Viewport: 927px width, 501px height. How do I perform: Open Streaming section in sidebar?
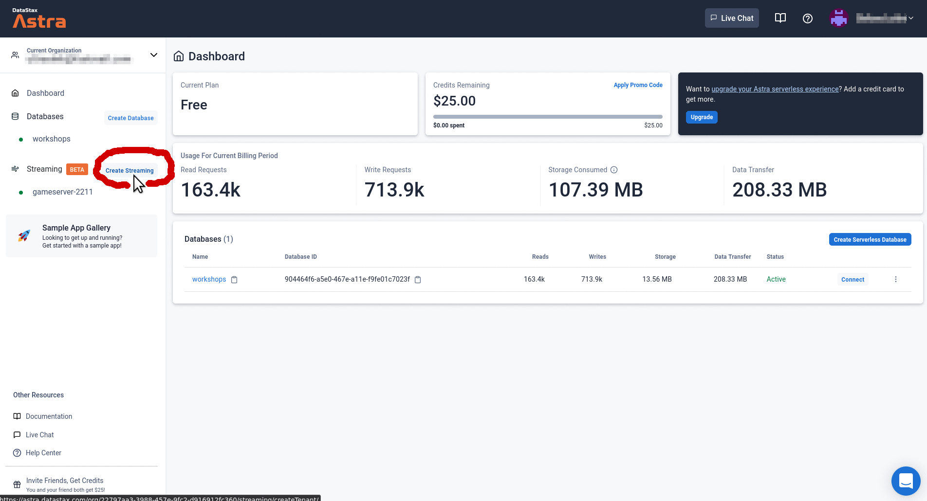pyautogui.click(x=44, y=169)
